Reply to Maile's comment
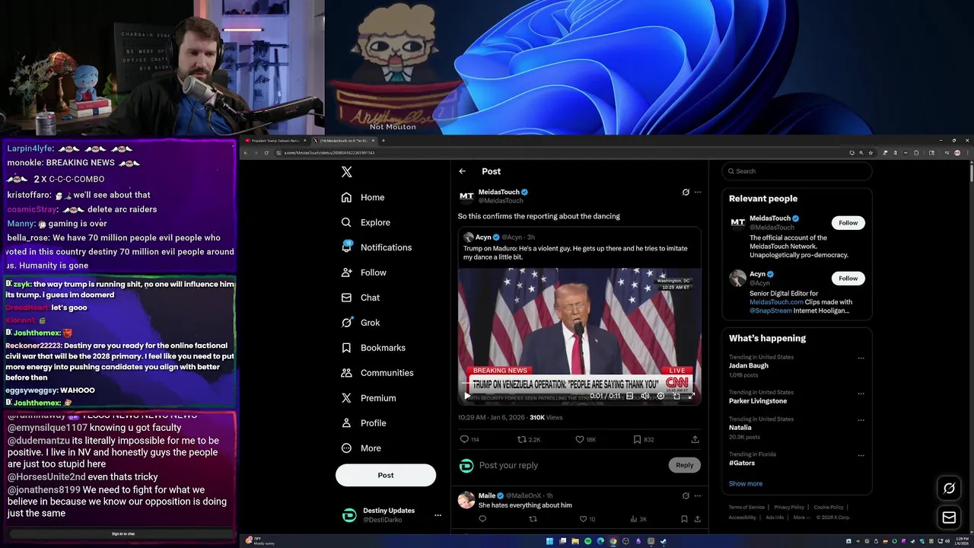Image resolution: width=974 pixels, height=548 pixels. (x=482, y=519)
